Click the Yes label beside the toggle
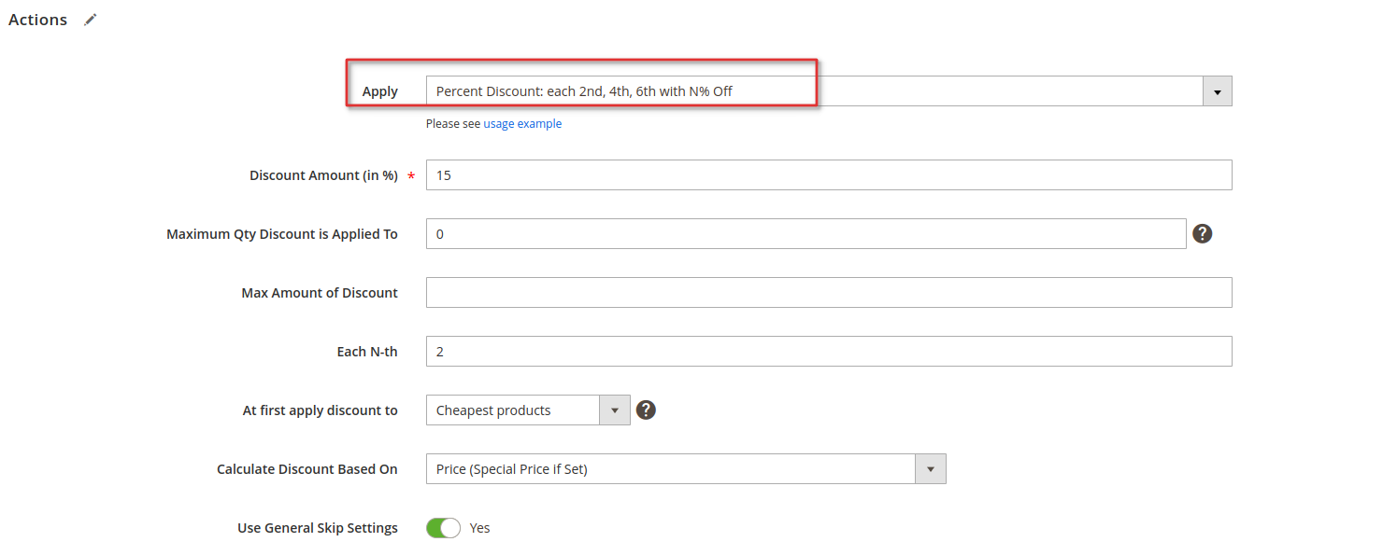The height and width of the screenshot is (542, 1383). 480,528
